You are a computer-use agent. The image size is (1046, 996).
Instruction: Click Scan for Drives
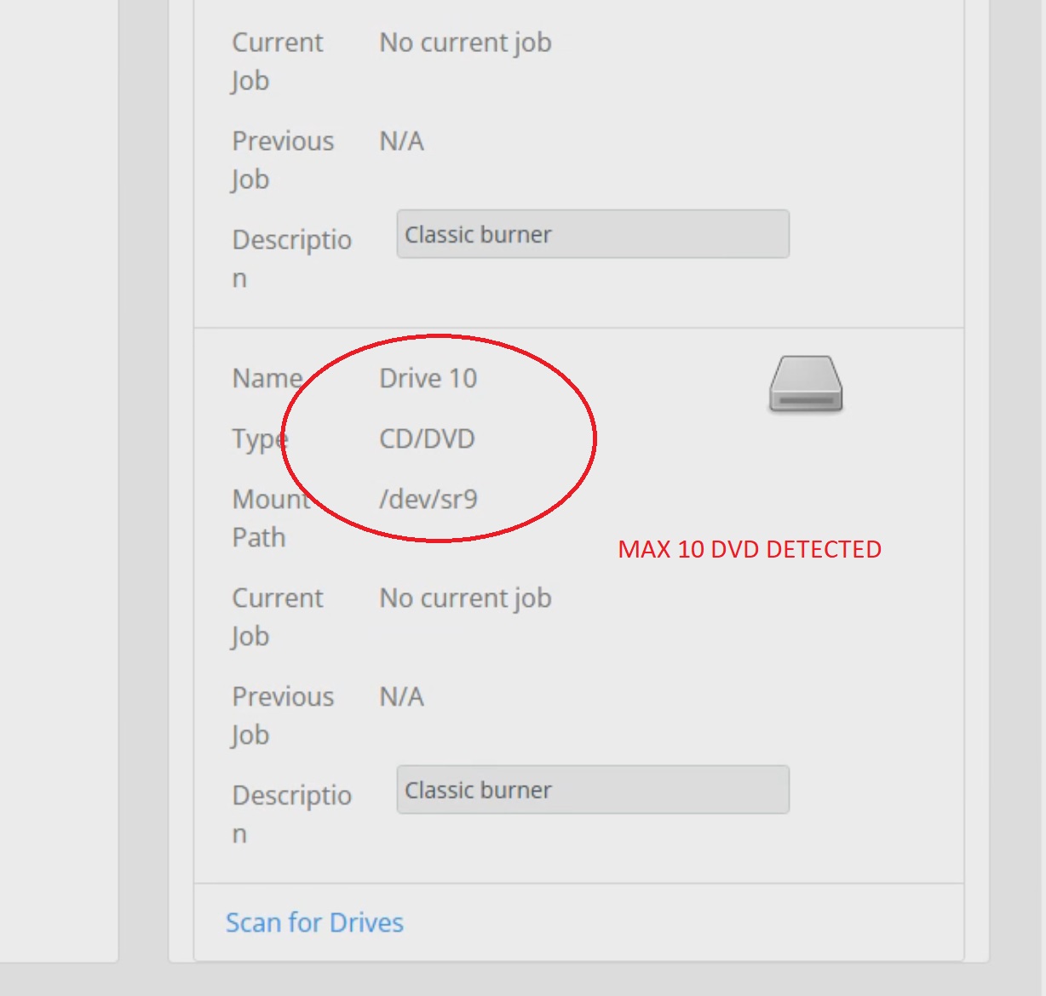(314, 923)
